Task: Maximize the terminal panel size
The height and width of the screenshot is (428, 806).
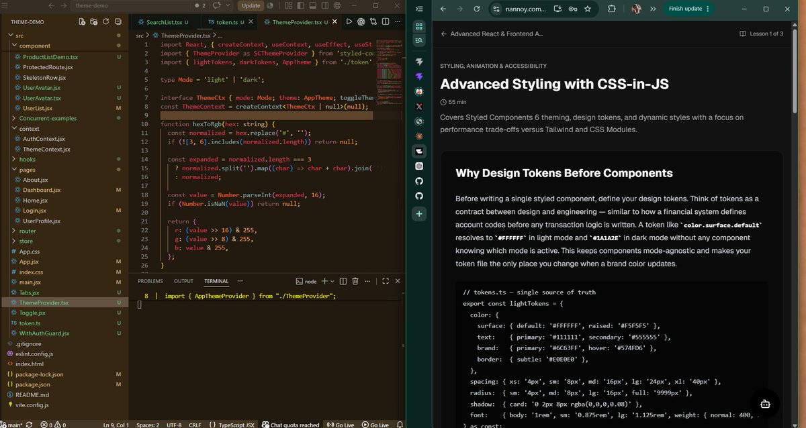Action: tap(386, 281)
